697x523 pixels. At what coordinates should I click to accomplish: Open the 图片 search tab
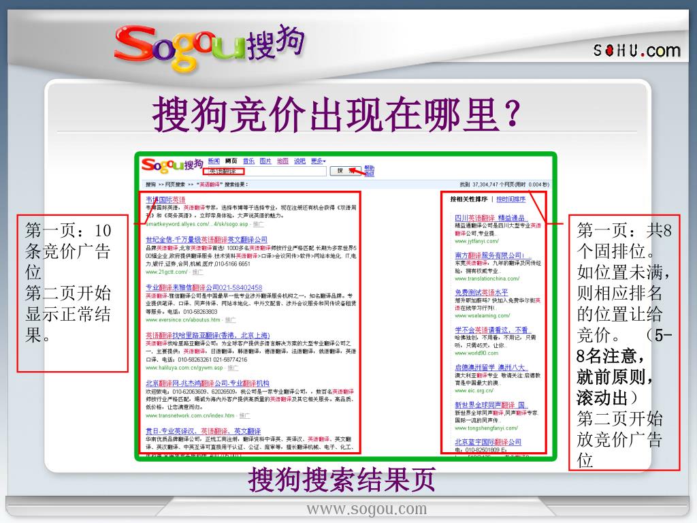pos(265,161)
